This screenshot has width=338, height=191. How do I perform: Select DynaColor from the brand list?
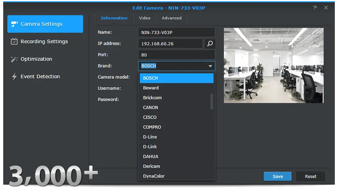(177, 176)
